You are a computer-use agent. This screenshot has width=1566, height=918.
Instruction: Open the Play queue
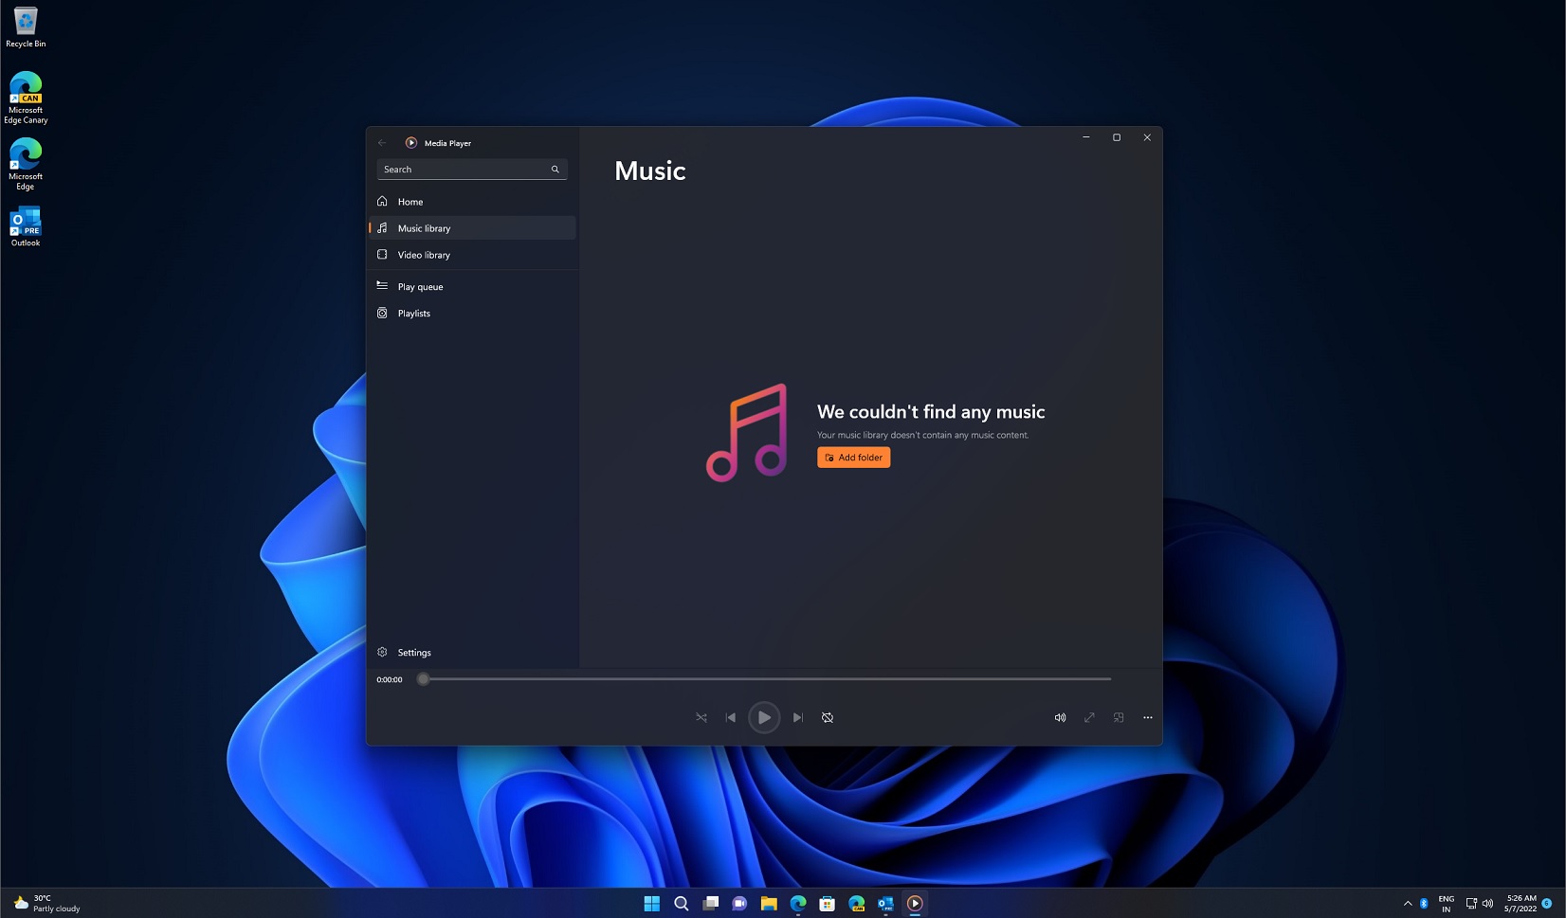(x=420, y=286)
